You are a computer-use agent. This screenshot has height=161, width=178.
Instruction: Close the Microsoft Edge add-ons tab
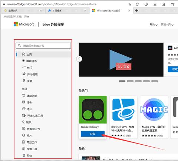tap(129, 11)
